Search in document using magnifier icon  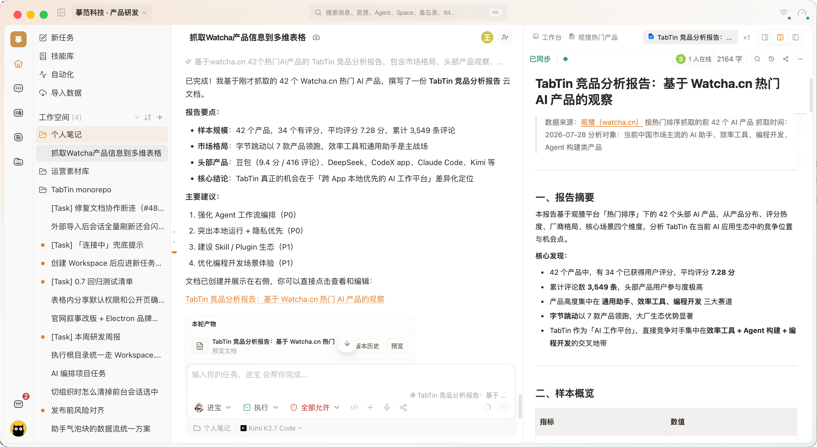coord(757,59)
